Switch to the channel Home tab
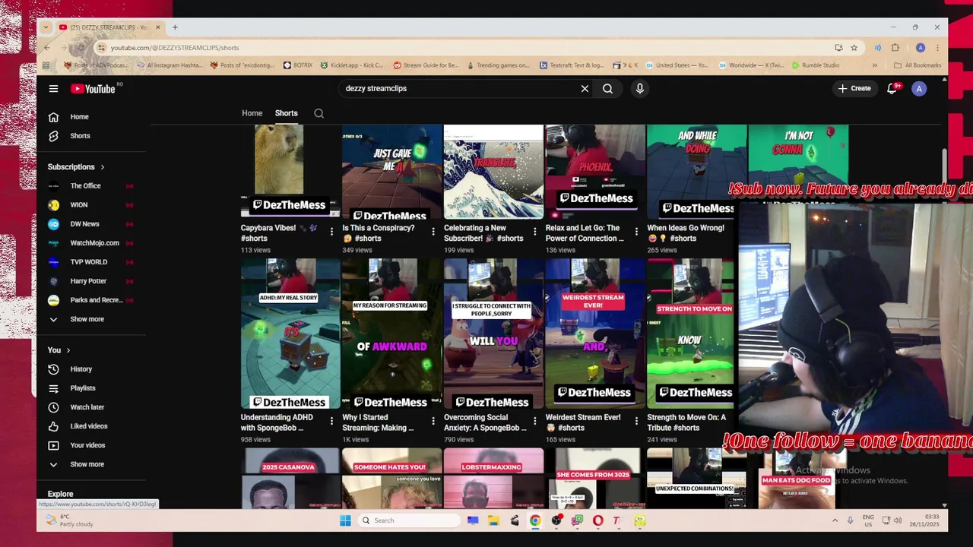The height and width of the screenshot is (547, 973). (252, 113)
